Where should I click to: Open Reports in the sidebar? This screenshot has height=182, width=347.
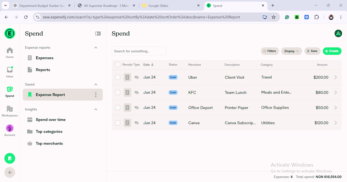pyautogui.click(x=63, y=70)
